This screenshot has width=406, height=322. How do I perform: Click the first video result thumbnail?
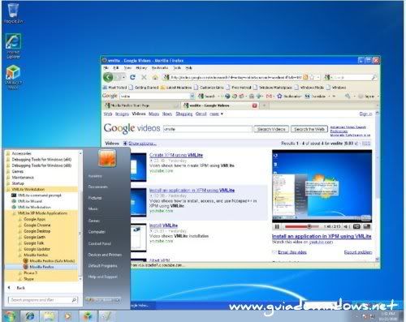[x=138, y=167]
